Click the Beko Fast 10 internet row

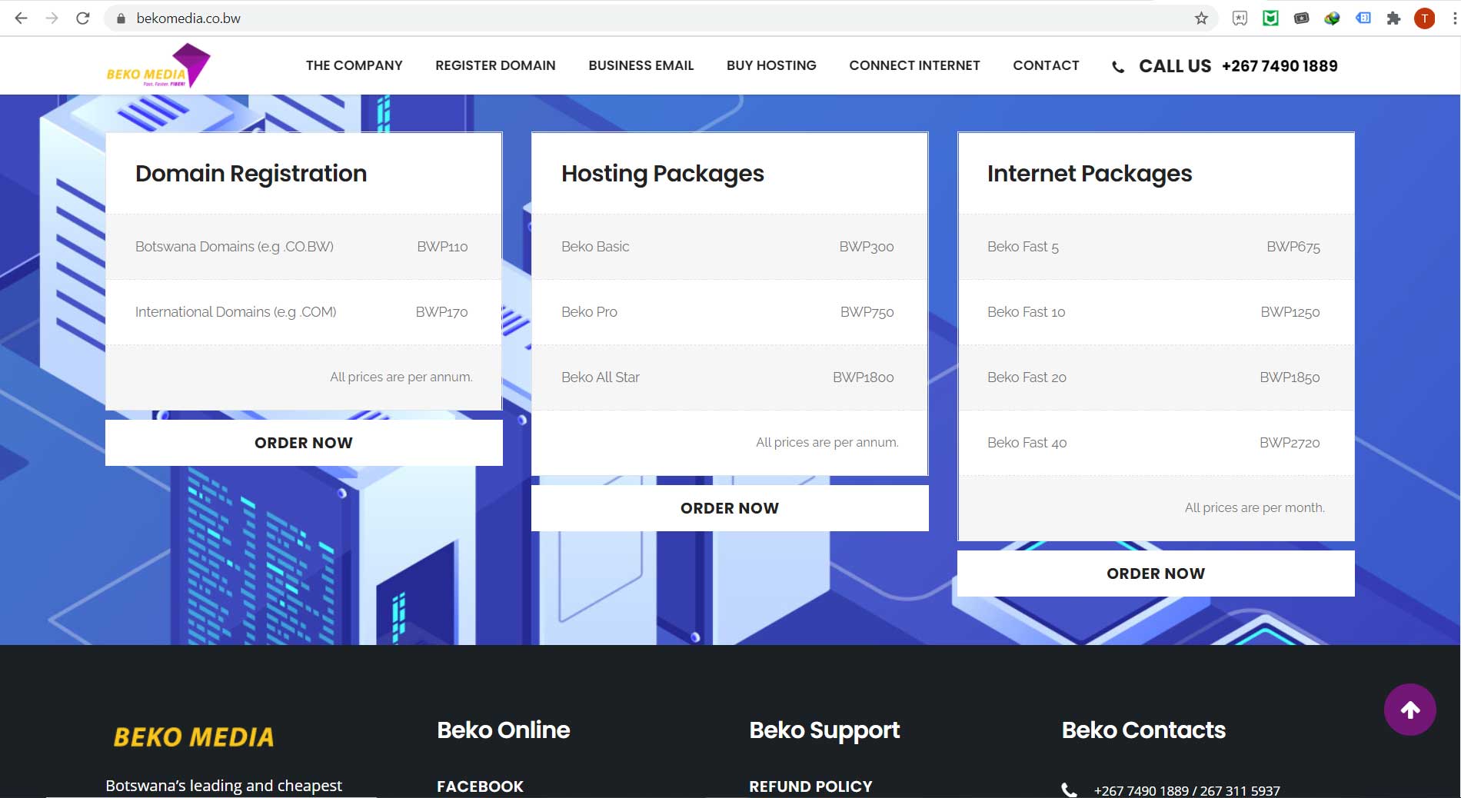(1156, 312)
